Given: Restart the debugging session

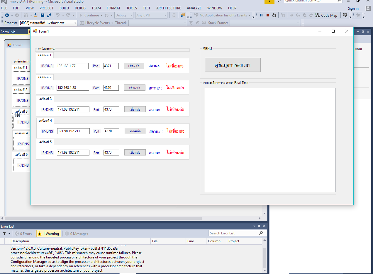Looking at the screenshot, I should coord(274,15).
